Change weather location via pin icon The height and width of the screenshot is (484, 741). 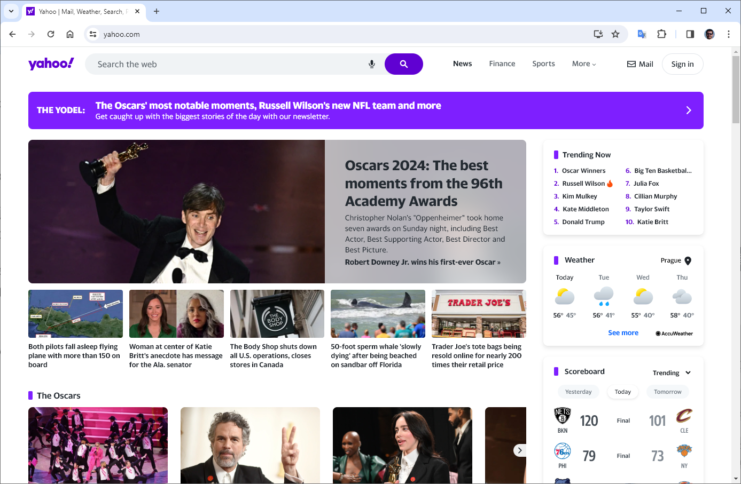[688, 261]
